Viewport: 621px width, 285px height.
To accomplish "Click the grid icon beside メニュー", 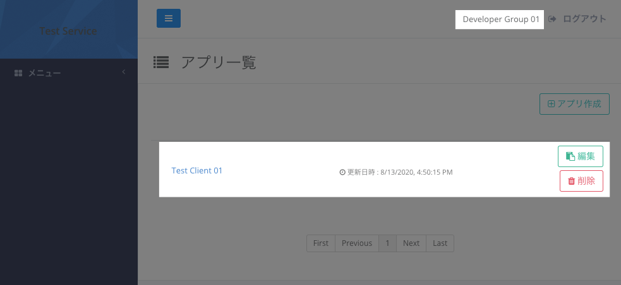I will pyautogui.click(x=18, y=73).
